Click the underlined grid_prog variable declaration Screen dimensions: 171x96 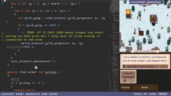[32, 18]
